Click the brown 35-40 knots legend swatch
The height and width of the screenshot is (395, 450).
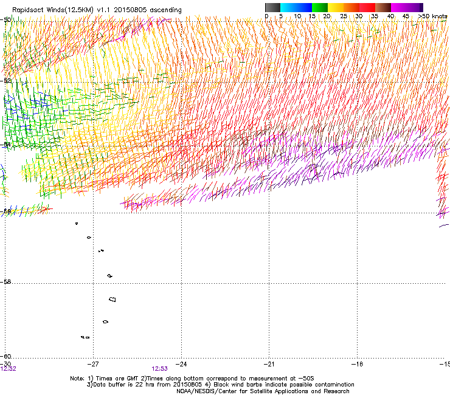[383, 7]
